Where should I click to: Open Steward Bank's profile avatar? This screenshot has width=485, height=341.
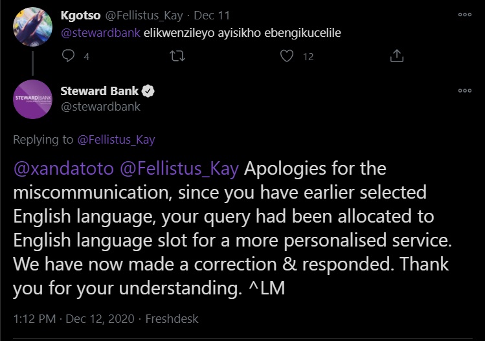click(32, 99)
